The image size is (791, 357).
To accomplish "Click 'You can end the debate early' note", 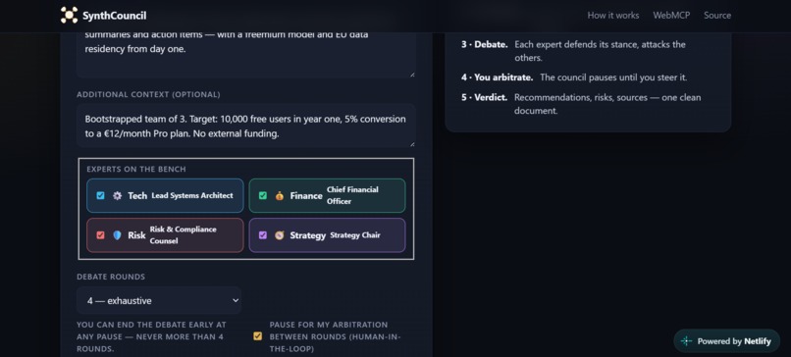I will pos(152,336).
